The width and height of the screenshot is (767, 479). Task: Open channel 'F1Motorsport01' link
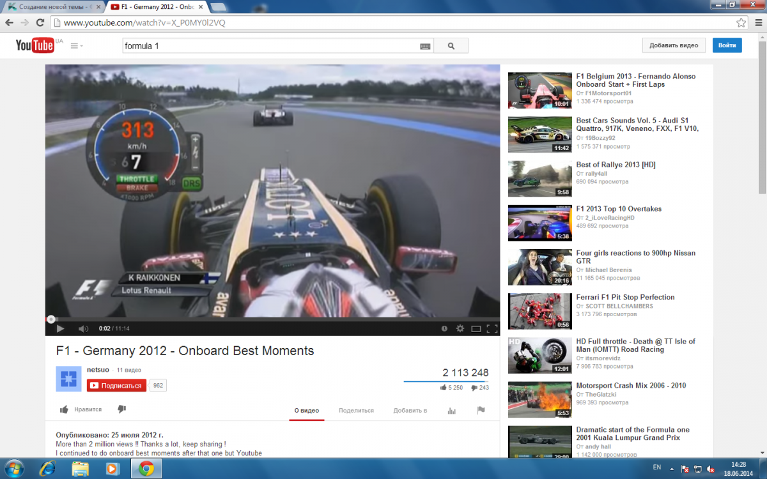(x=608, y=93)
